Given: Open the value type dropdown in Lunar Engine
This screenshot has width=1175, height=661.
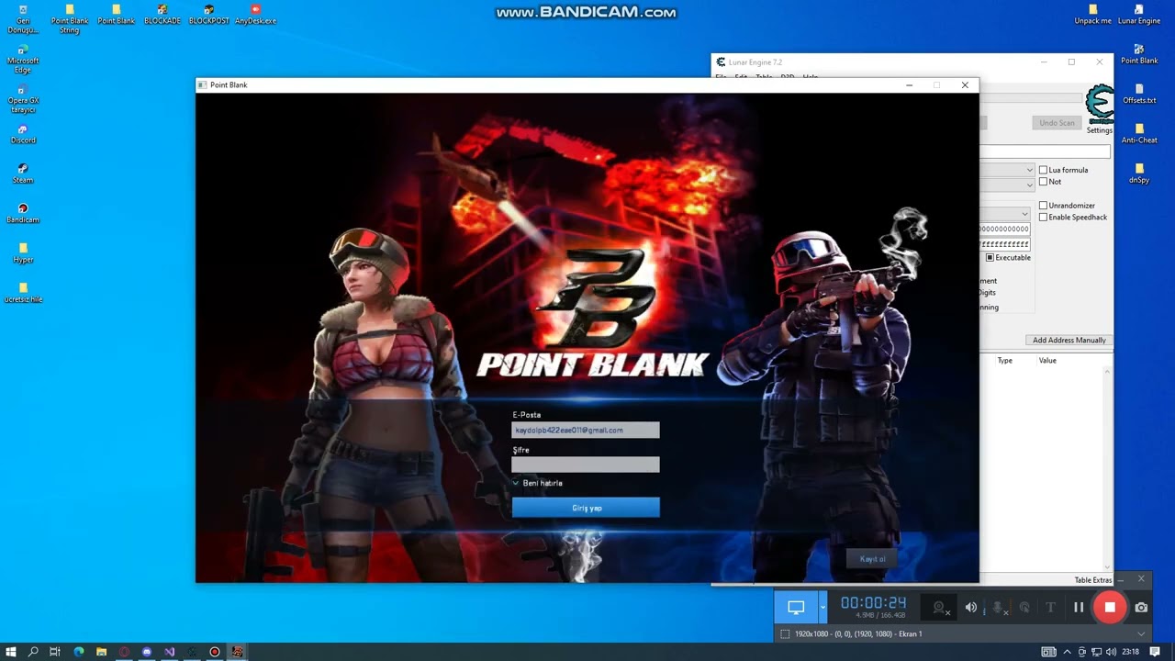Looking at the screenshot, I should [x=1007, y=185].
